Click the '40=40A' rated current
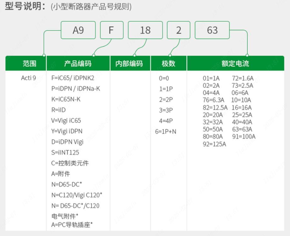 point(242,122)
